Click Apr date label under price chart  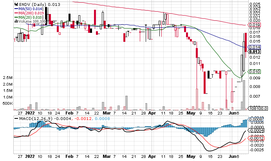152,113
